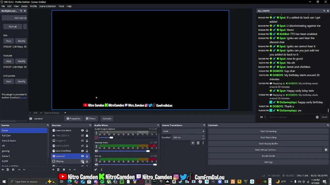Open Desktop Audio three-dot options

coord(96,146)
